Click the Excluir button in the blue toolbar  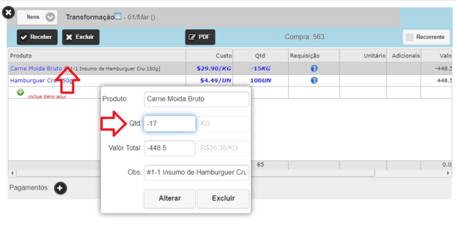(x=80, y=37)
